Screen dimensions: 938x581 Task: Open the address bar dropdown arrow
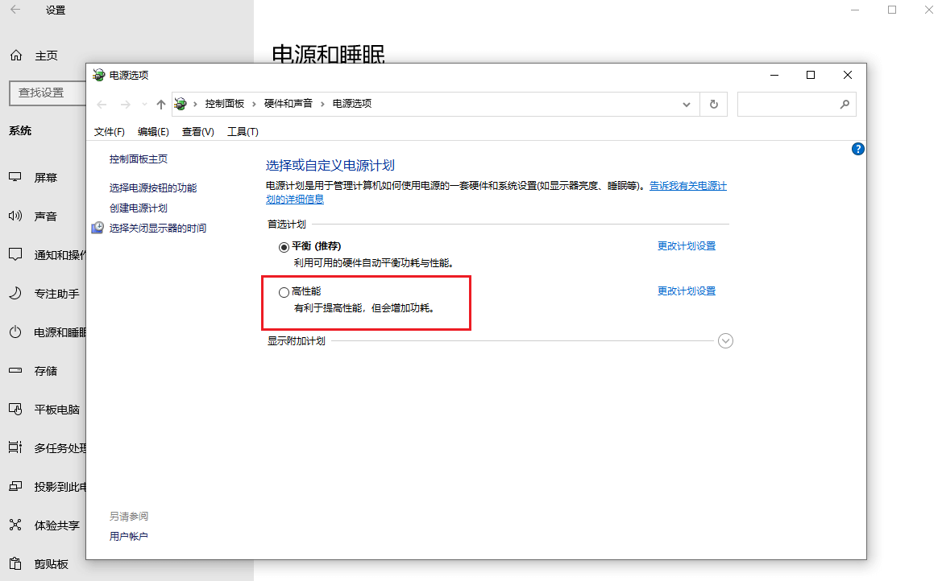tap(686, 103)
